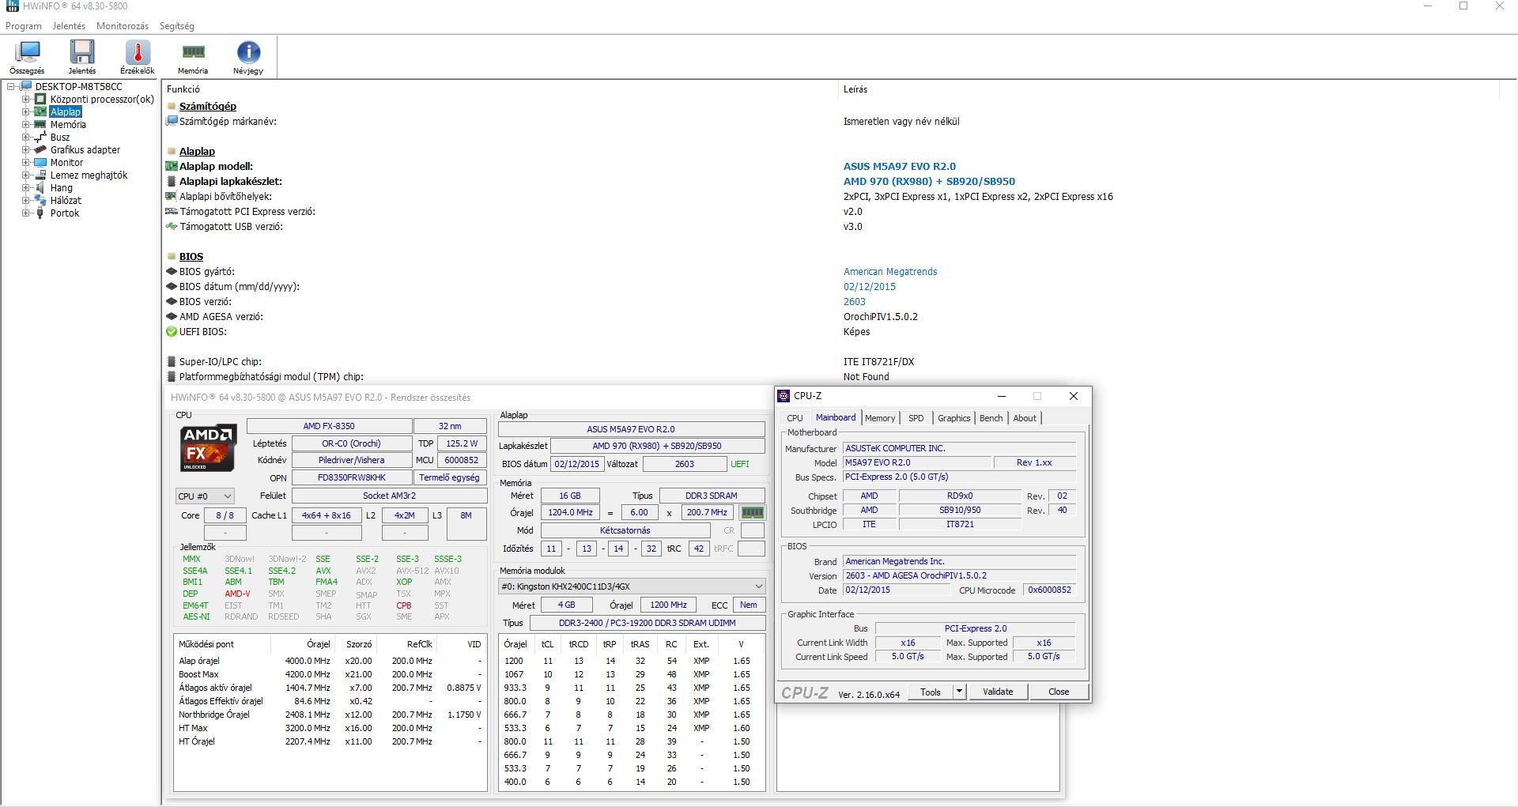Collapse the DESKTOP-M8T58CC tree root
1518x807 pixels.
tap(11, 87)
